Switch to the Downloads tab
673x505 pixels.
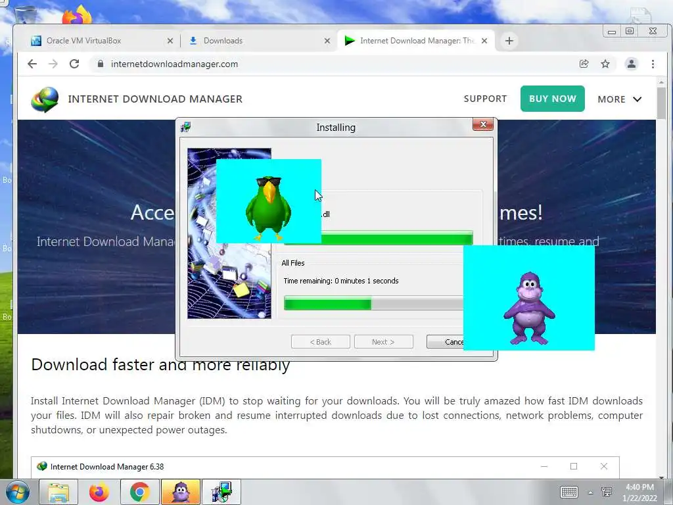click(x=258, y=41)
